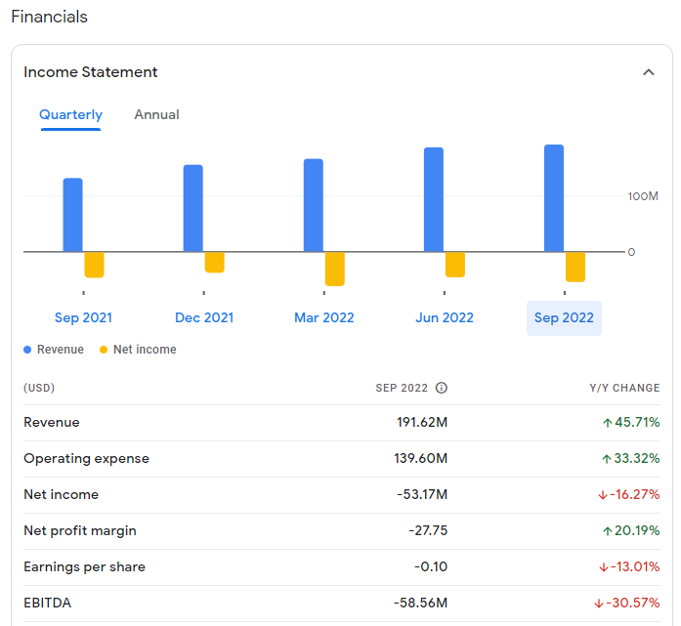
Task: Click the Mar 2022 yellow net income bar
Action: pos(335,270)
